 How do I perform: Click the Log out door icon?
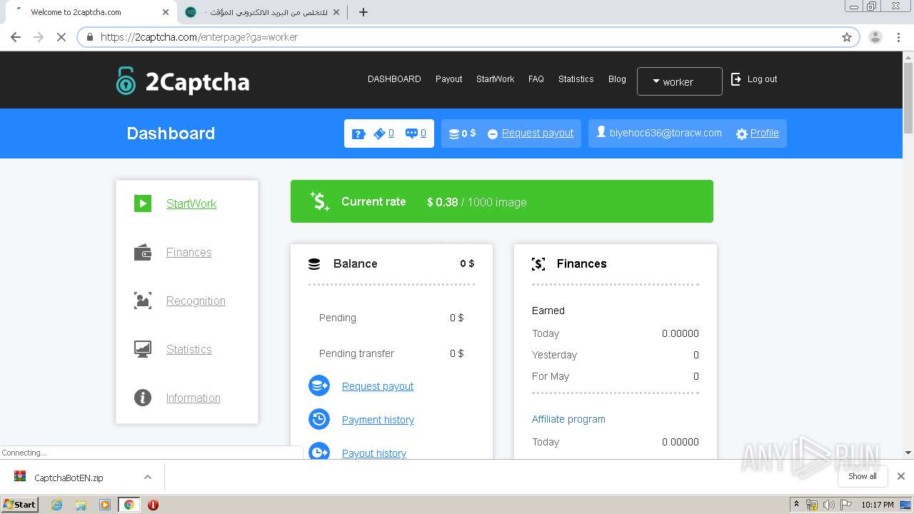[x=736, y=79]
